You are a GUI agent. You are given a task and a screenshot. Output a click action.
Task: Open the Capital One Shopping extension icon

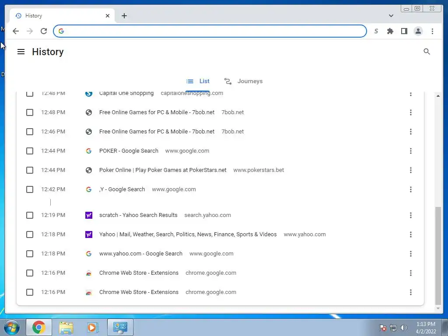click(x=376, y=31)
